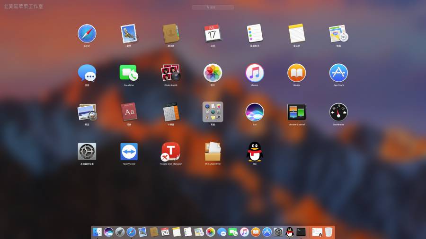Image resolution: width=426 pixels, height=239 pixels.
Task: Open Reminders in the Dock
Action: (188, 232)
